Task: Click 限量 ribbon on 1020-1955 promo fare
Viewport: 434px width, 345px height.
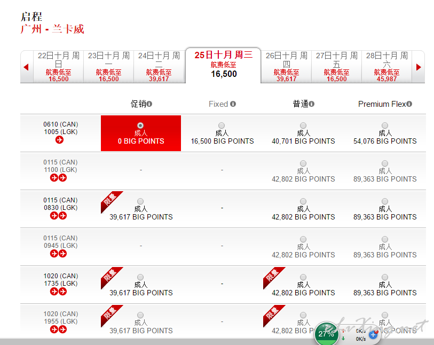Action: (110, 313)
